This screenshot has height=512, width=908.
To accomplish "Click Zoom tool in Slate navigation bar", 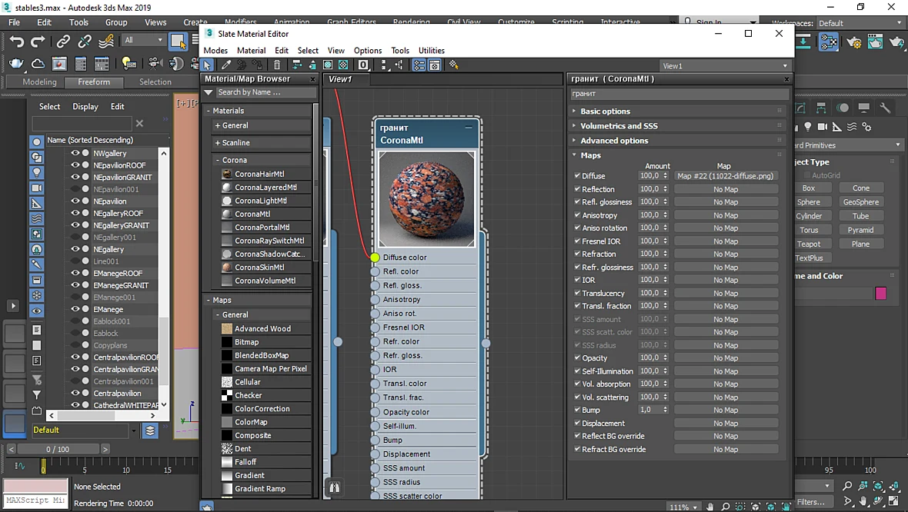I will click(x=725, y=507).
